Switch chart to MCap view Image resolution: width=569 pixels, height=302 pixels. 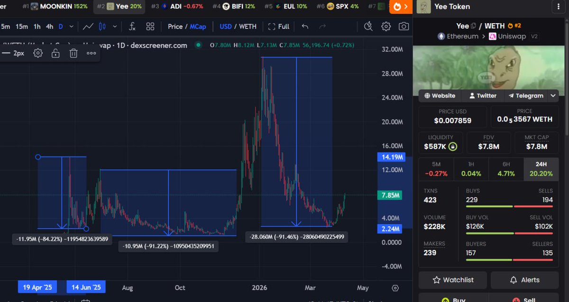tap(198, 27)
